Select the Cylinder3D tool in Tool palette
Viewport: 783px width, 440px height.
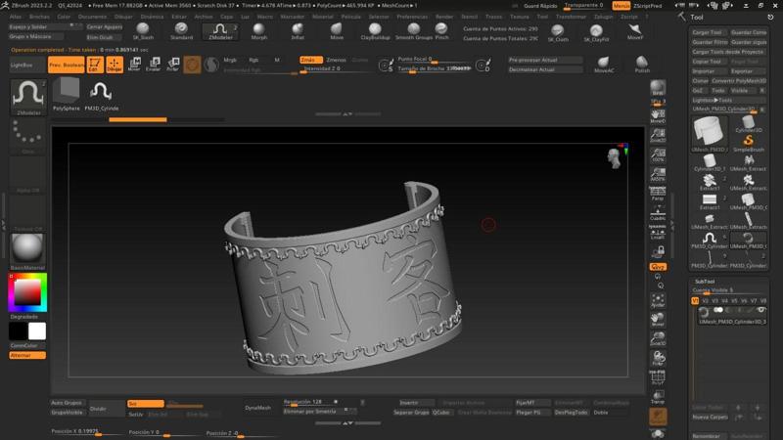pos(748,124)
